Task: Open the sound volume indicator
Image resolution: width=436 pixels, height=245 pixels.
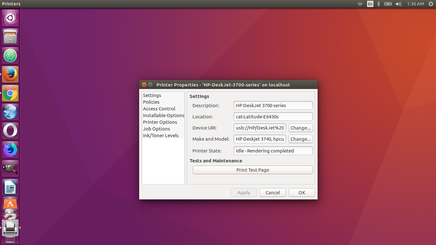Action: (x=398, y=4)
